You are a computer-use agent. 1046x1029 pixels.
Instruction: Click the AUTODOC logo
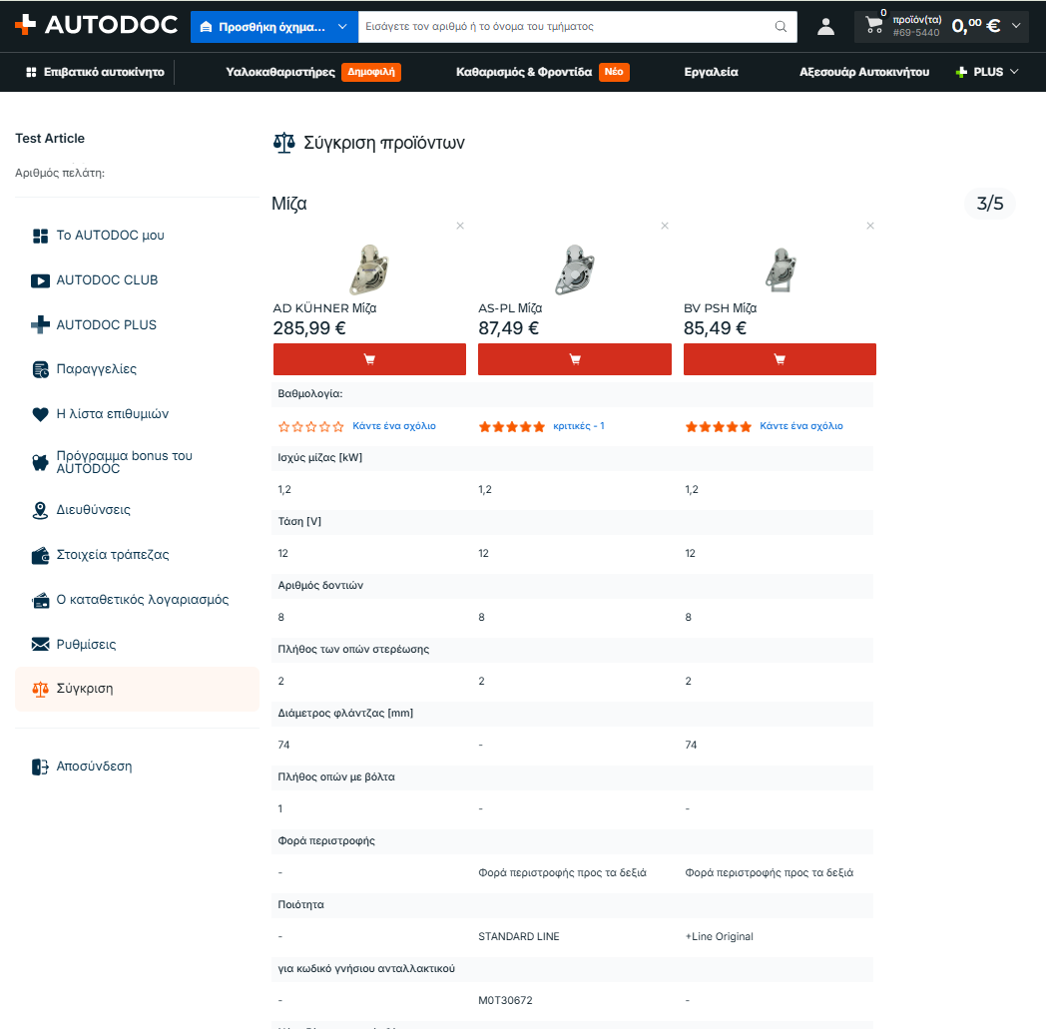[96, 25]
